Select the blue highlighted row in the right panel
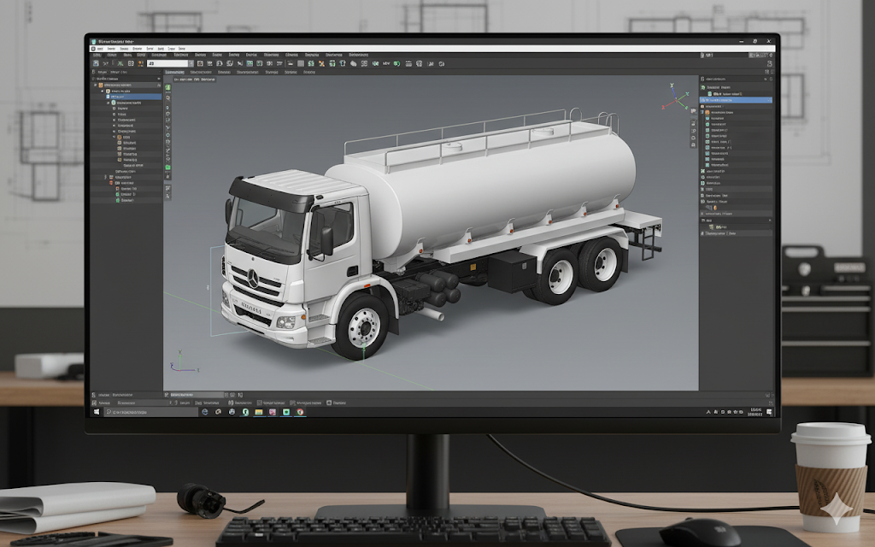875x547 pixels. click(735, 100)
